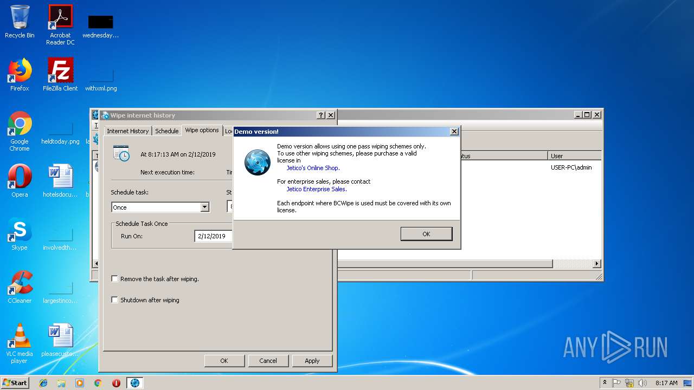Close the Demo version dialog

click(454, 132)
